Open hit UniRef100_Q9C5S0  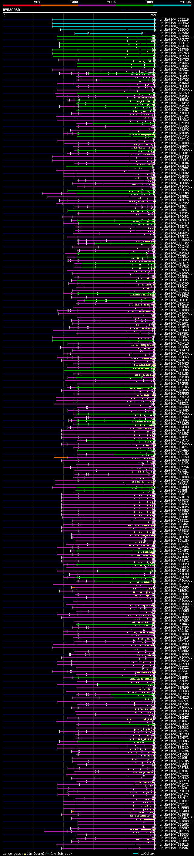coord(174,23)
